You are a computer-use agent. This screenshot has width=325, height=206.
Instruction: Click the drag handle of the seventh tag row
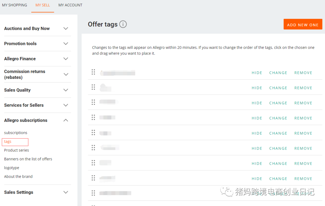(93, 163)
